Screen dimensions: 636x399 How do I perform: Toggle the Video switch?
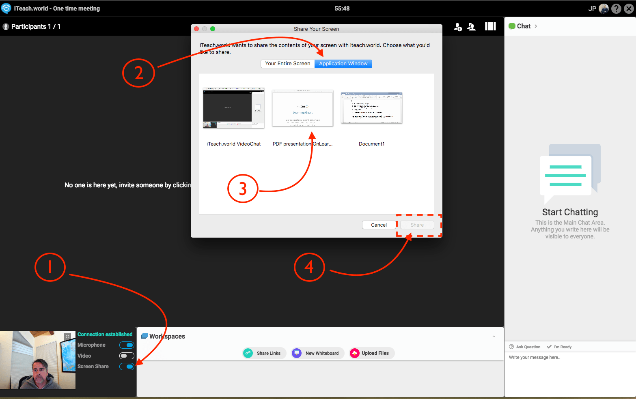pos(127,356)
